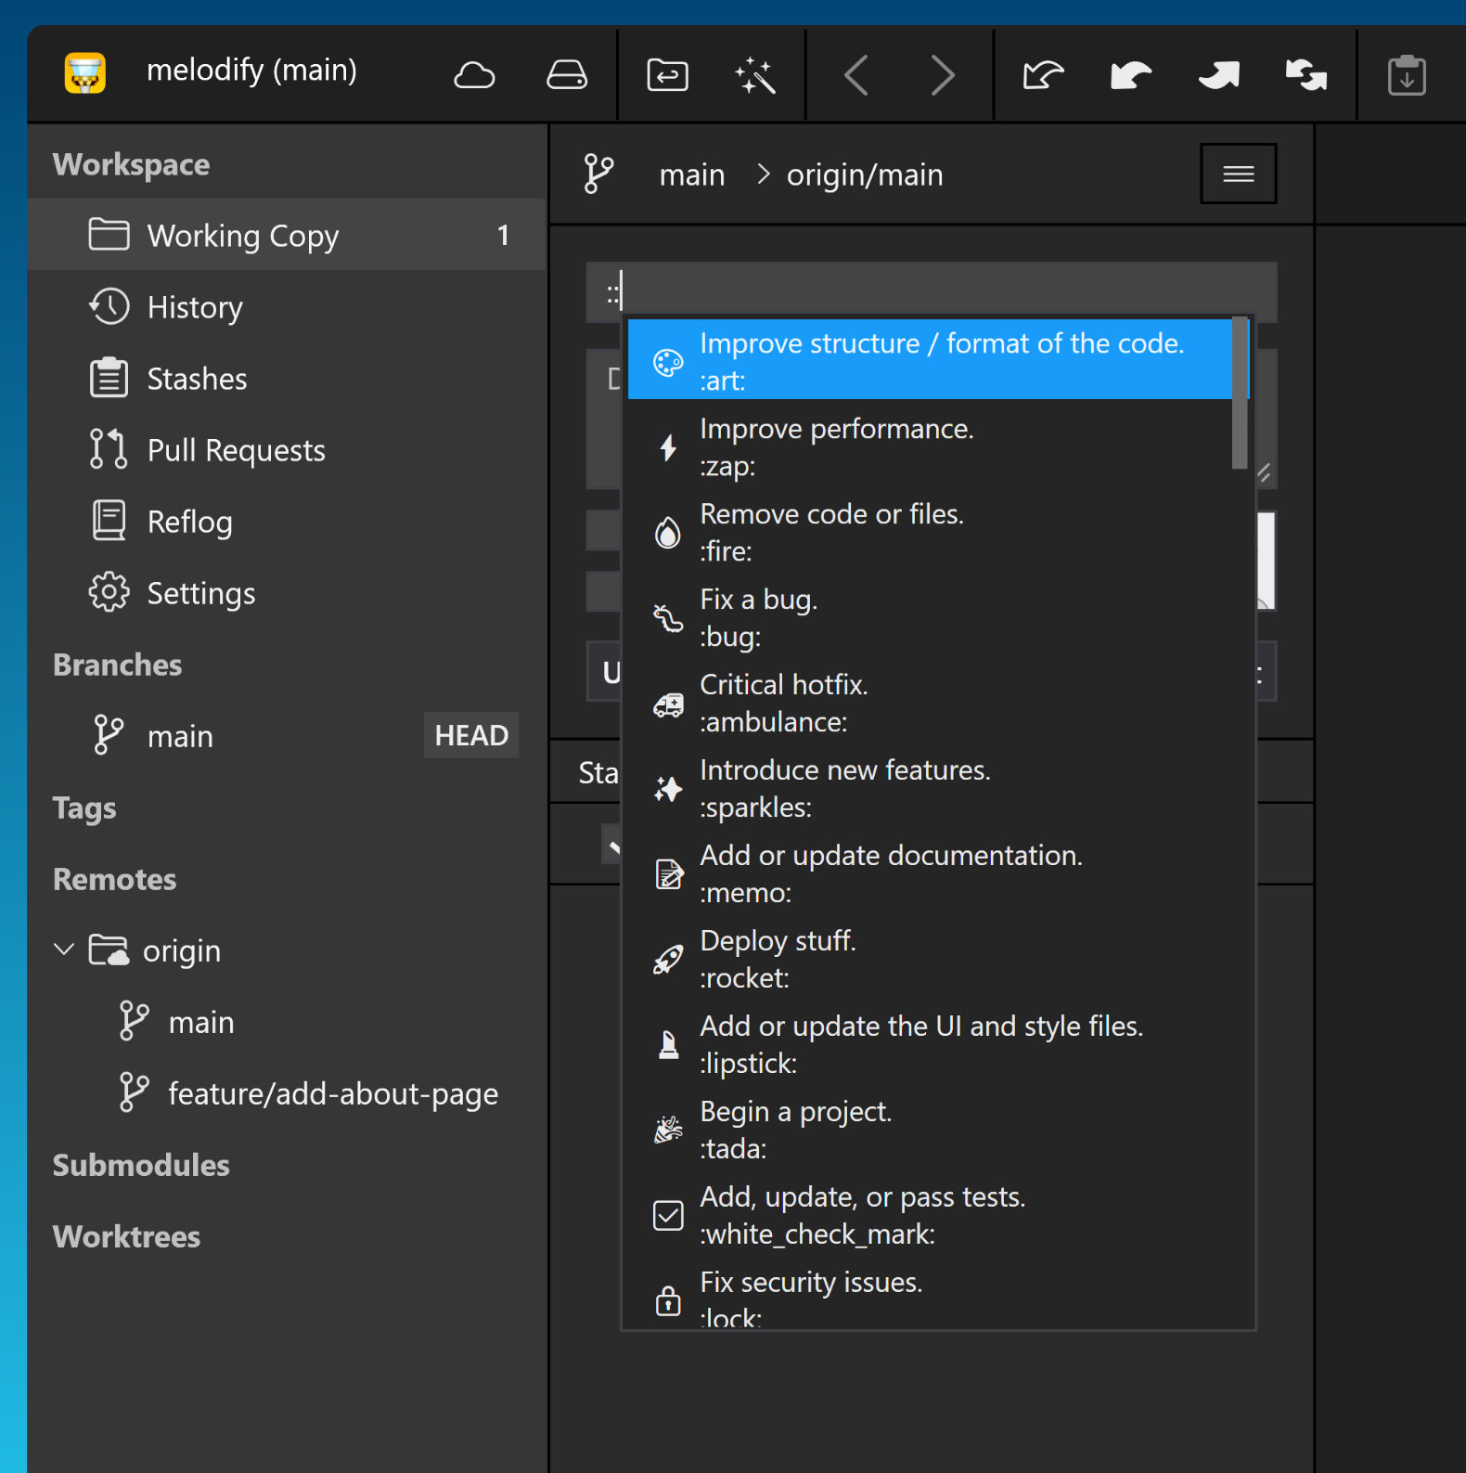Navigate forward with right chevron arrow
Screen dimensions: 1466x1473
coord(942,75)
